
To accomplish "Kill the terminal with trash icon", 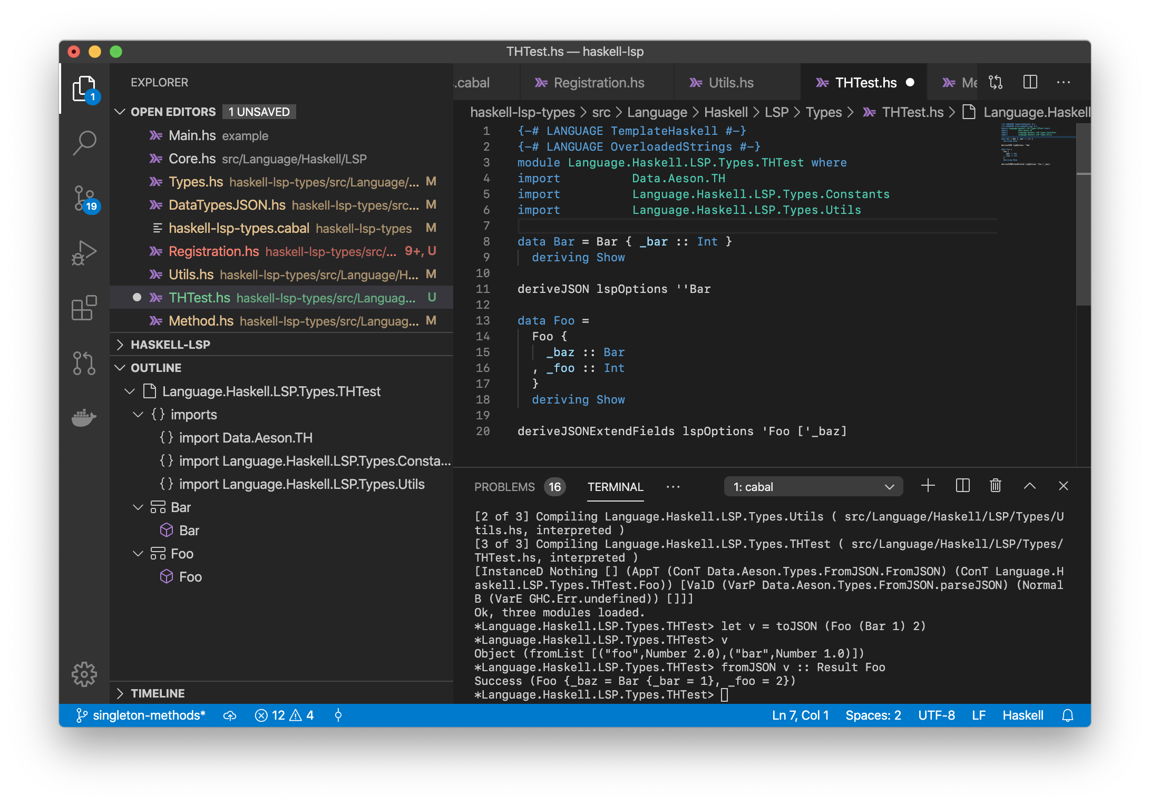I will click(996, 486).
